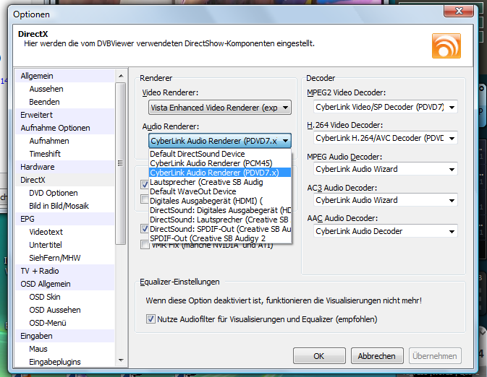Collapse the Audio Renderer combo box
This screenshot has width=487, height=377.
220,141
